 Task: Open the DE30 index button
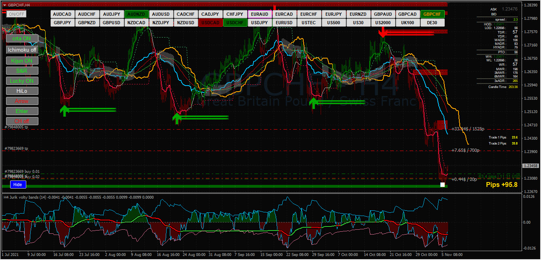click(x=432, y=23)
